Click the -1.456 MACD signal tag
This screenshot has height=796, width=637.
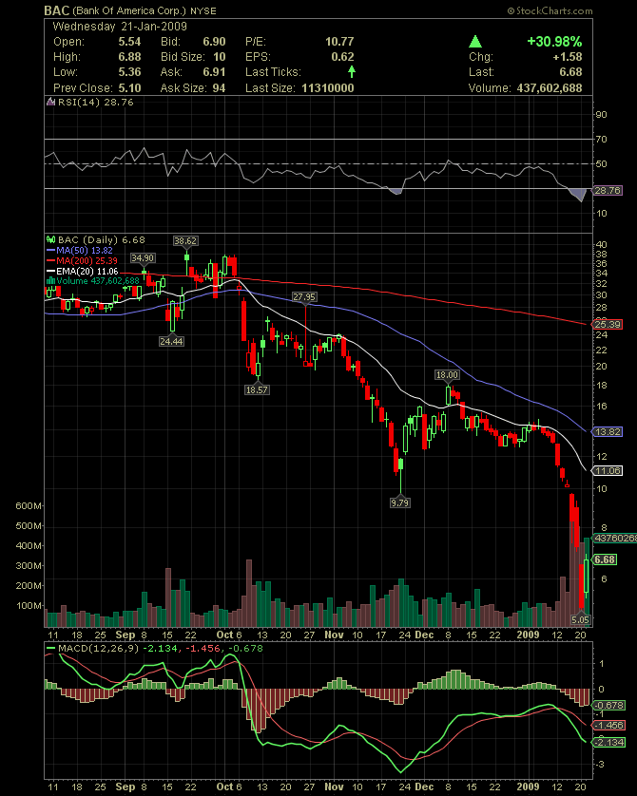click(x=608, y=726)
